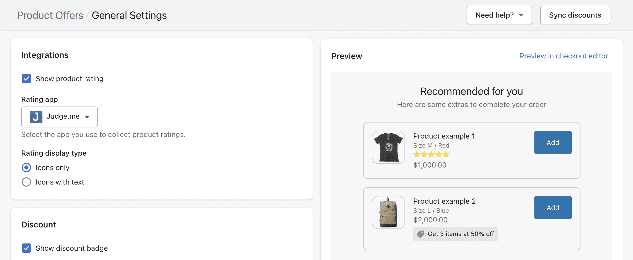This screenshot has height=260, width=633.
Task: Open Preview in checkout editor link
Action: tap(564, 56)
